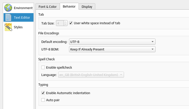Click the Styles label in sidebar
Image resolution: width=189 pixels, height=109 pixels.
click(18, 27)
